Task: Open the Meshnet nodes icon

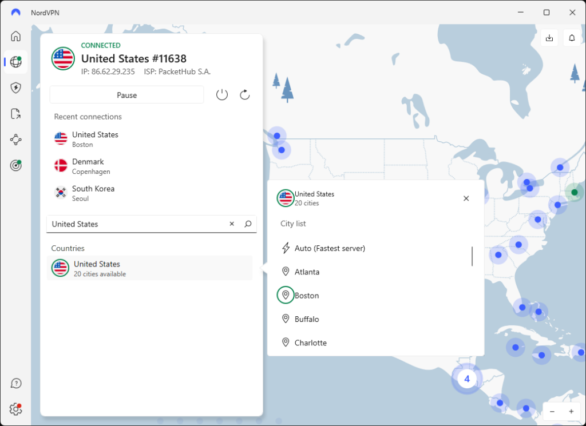Action: pyautogui.click(x=15, y=140)
